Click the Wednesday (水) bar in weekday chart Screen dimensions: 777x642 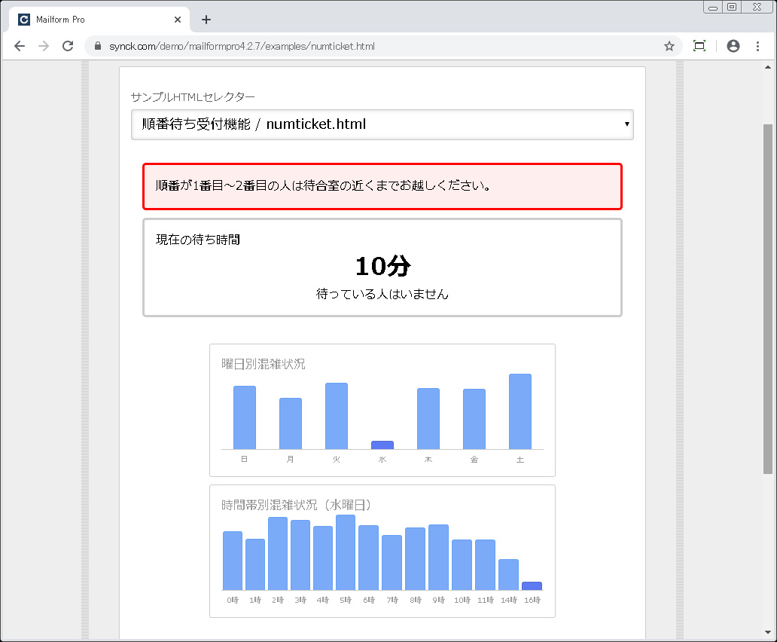382,445
